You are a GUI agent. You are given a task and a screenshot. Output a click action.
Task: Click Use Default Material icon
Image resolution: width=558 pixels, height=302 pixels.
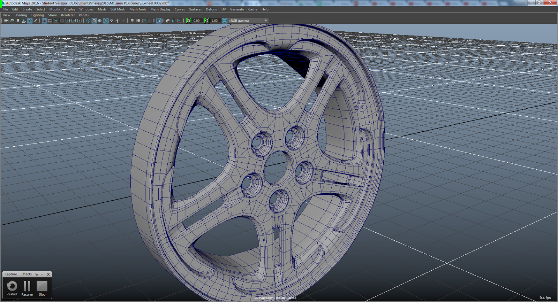100,21
